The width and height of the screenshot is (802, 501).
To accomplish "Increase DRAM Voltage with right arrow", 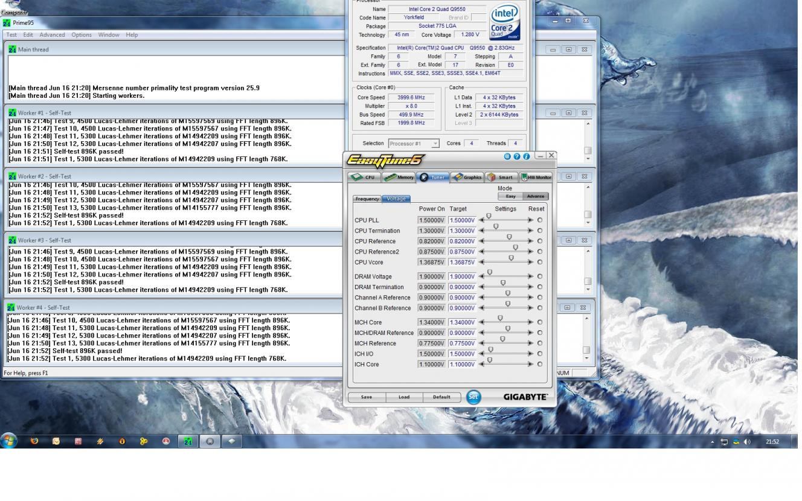I will (x=531, y=276).
